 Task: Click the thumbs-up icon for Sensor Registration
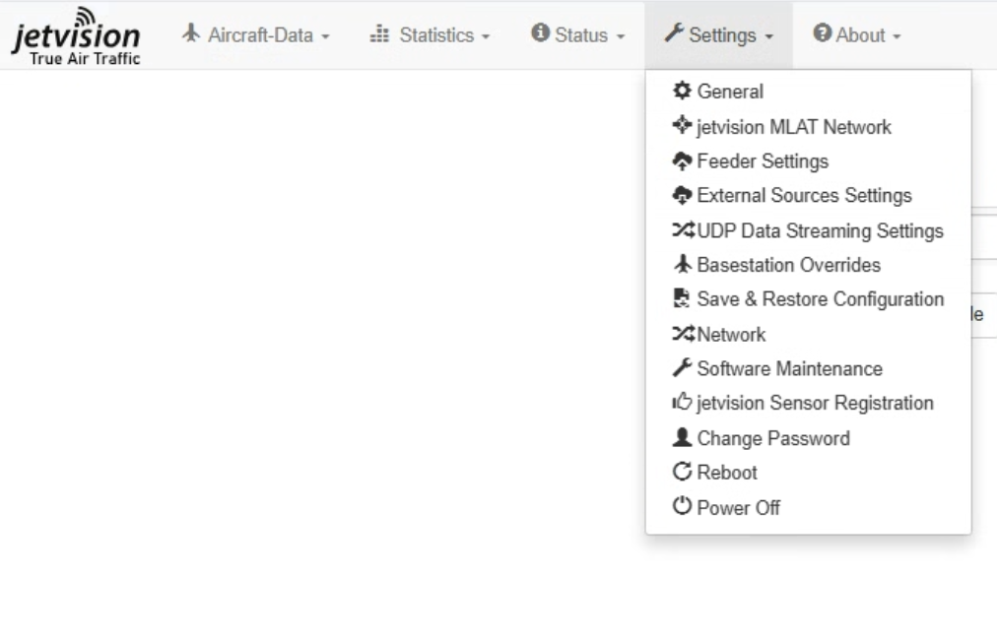681,404
